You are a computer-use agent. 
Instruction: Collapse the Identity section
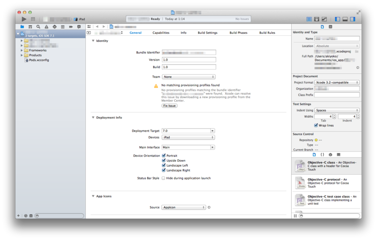93,41
